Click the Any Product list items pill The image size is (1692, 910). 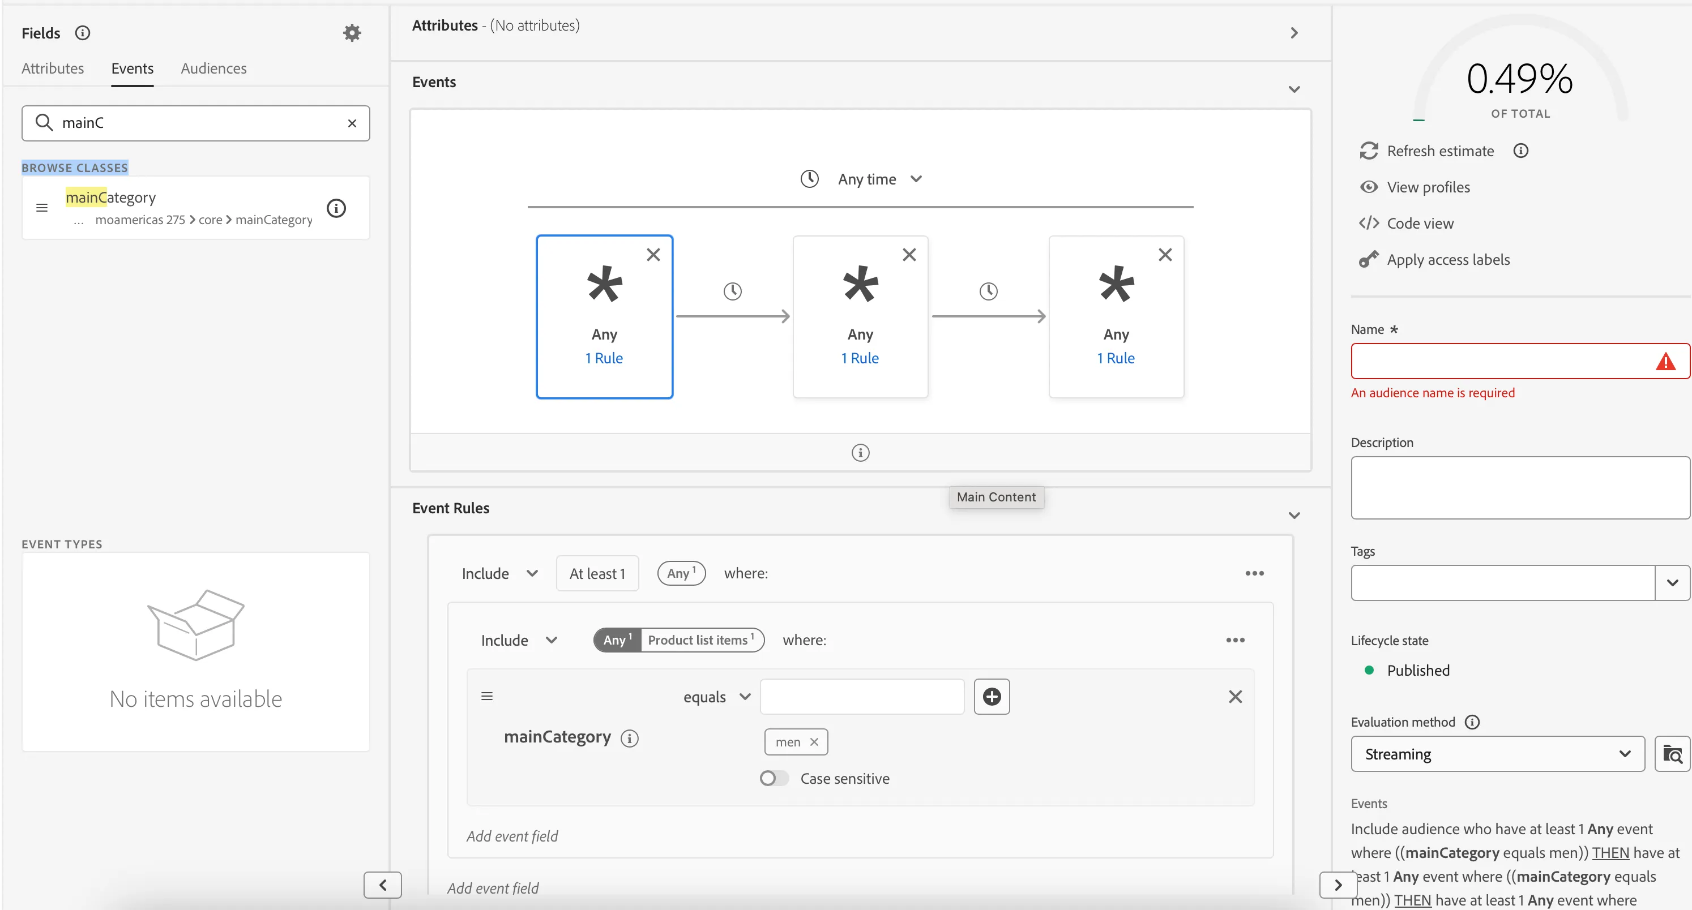coord(678,640)
